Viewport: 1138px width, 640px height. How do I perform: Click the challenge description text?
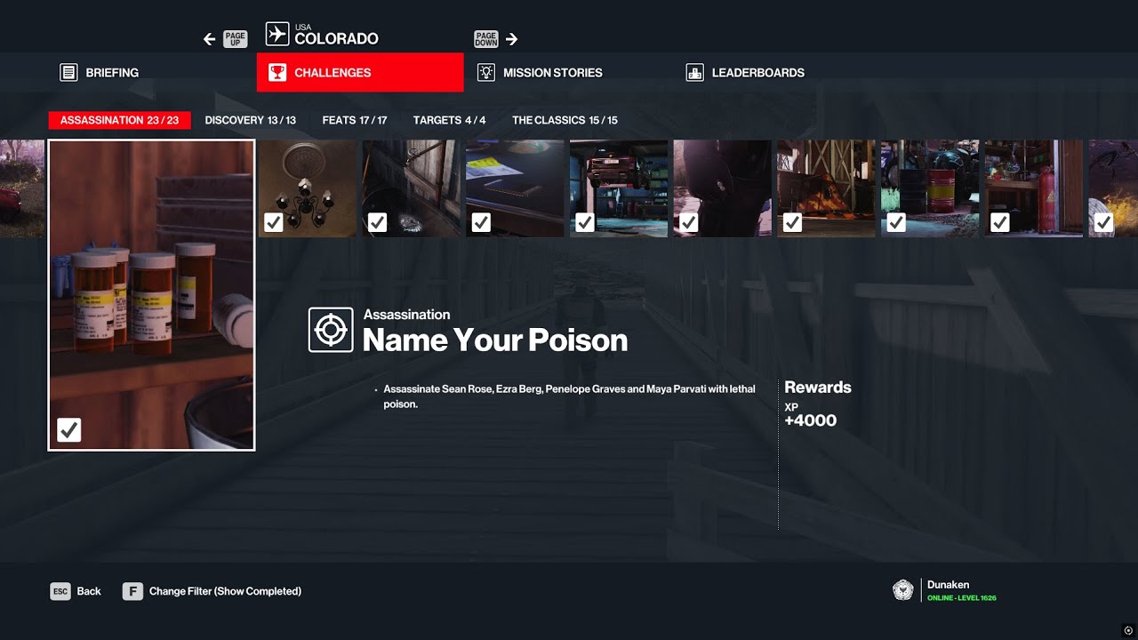569,396
